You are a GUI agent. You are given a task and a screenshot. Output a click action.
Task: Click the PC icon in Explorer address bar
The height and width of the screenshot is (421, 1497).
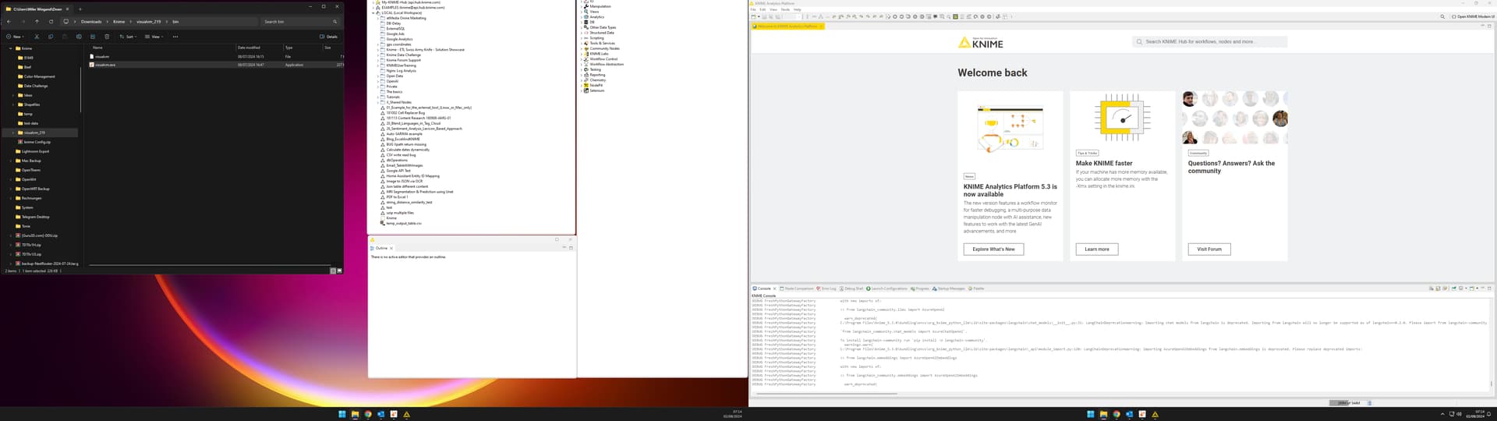(66, 22)
